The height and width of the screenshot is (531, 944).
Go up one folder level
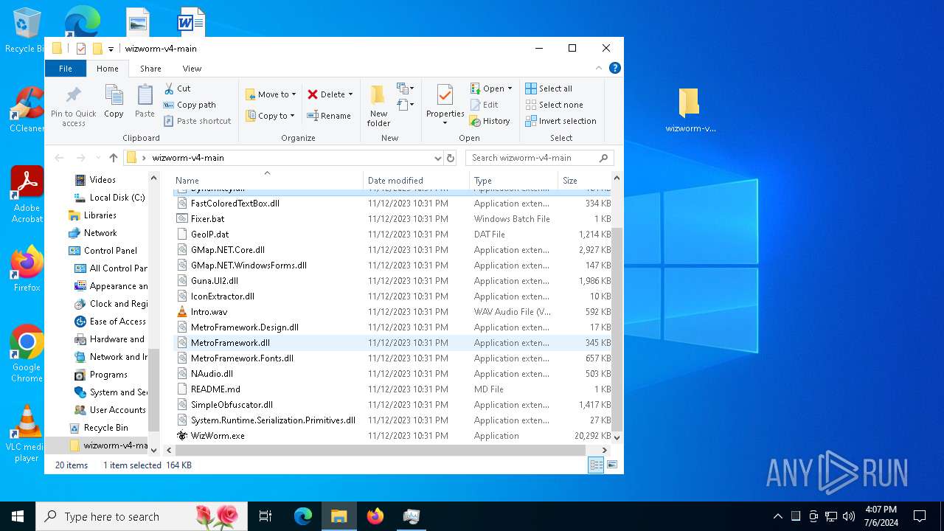pyautogui.click(x=113, y=158)
